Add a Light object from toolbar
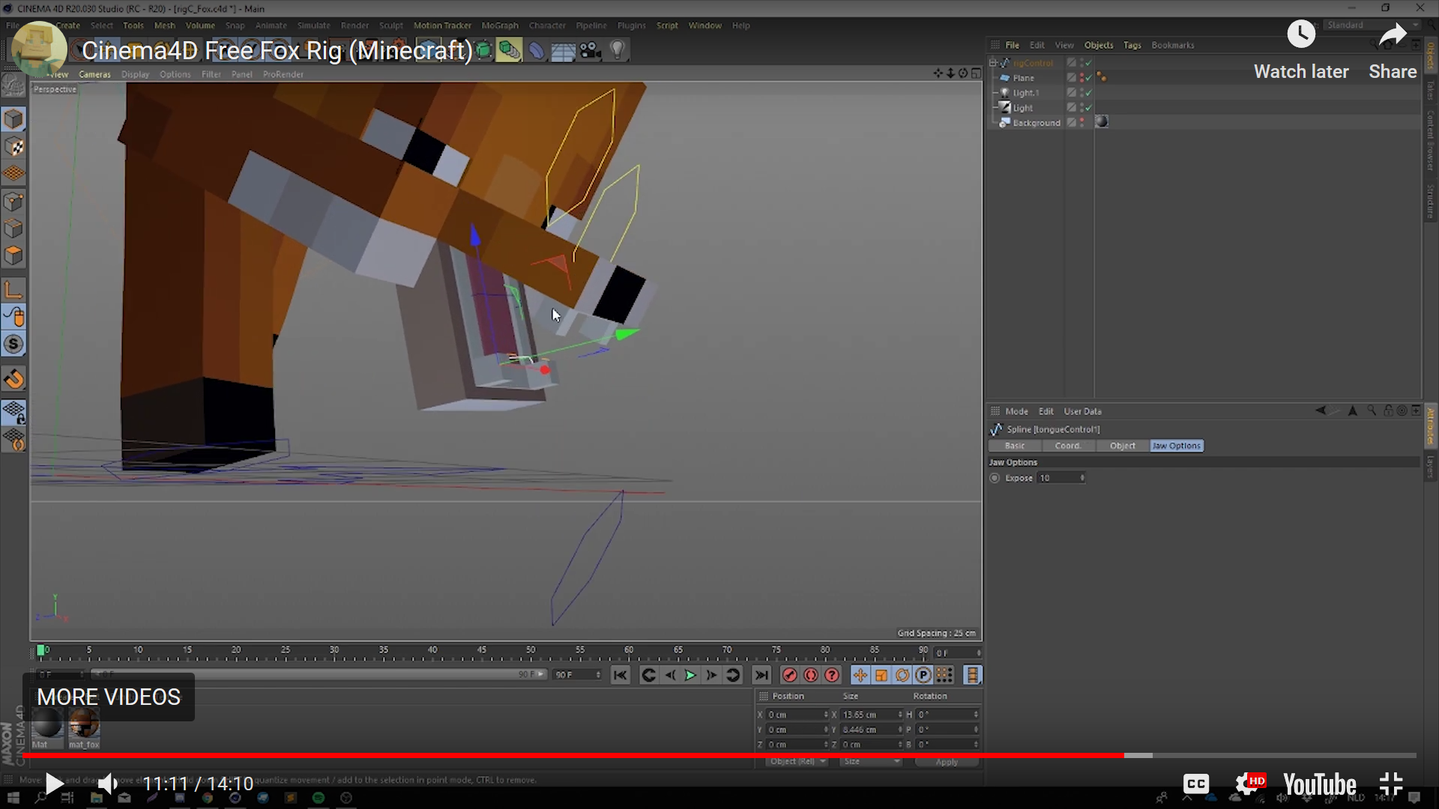 coord(618,50)
